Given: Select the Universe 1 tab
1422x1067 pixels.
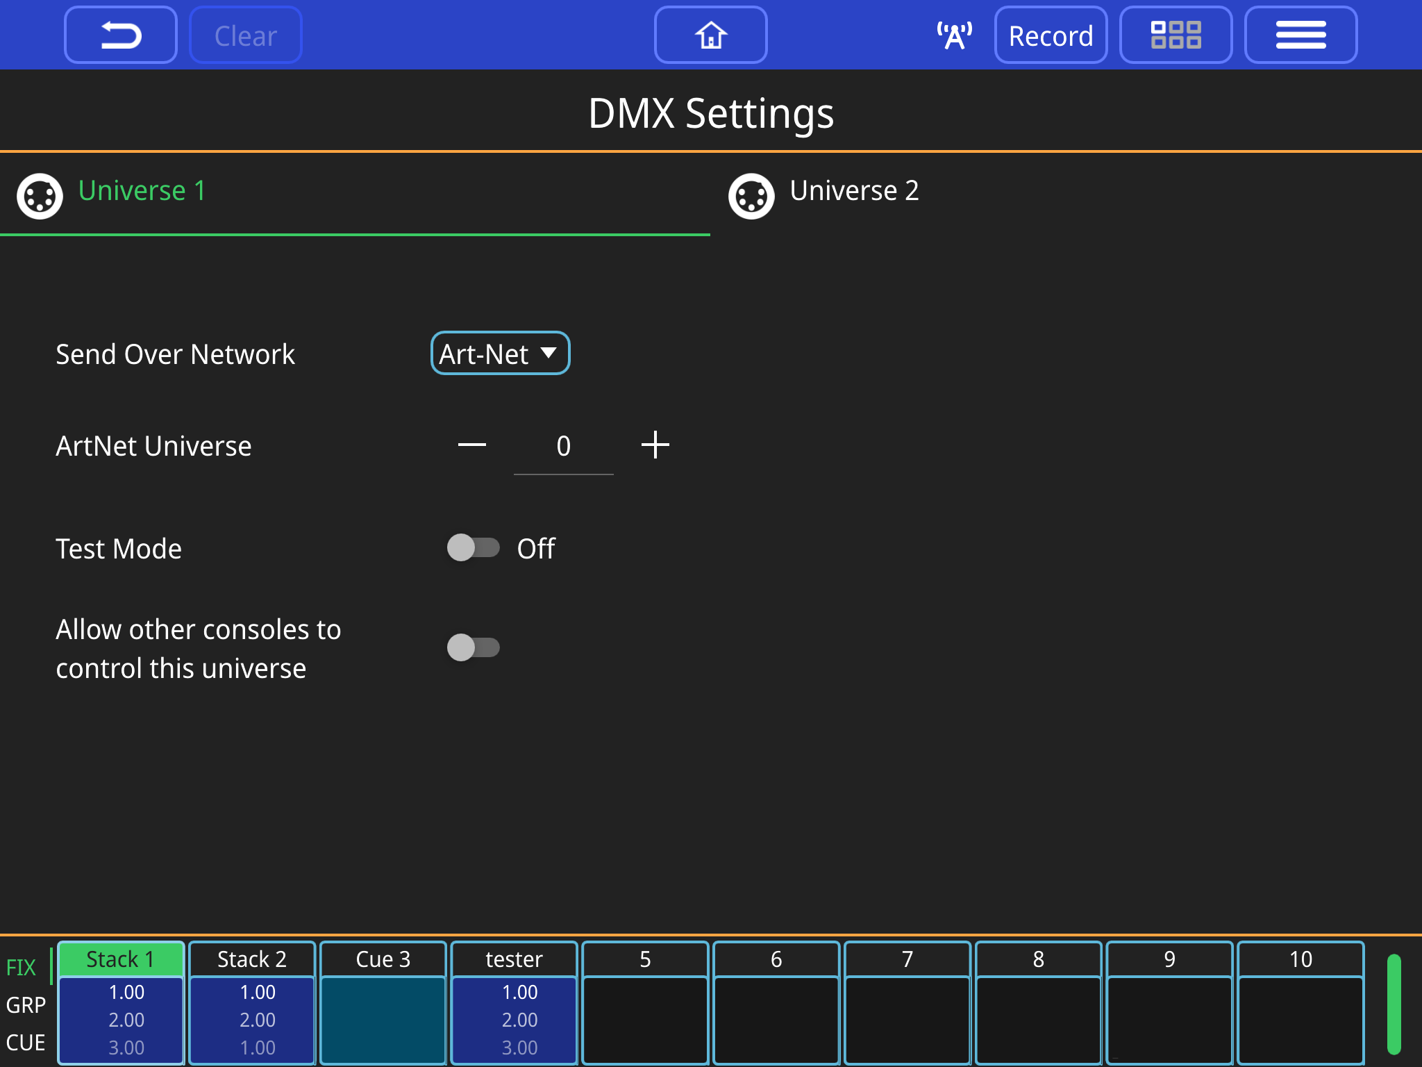Looking at the screenshot, I should click(142, 191).
